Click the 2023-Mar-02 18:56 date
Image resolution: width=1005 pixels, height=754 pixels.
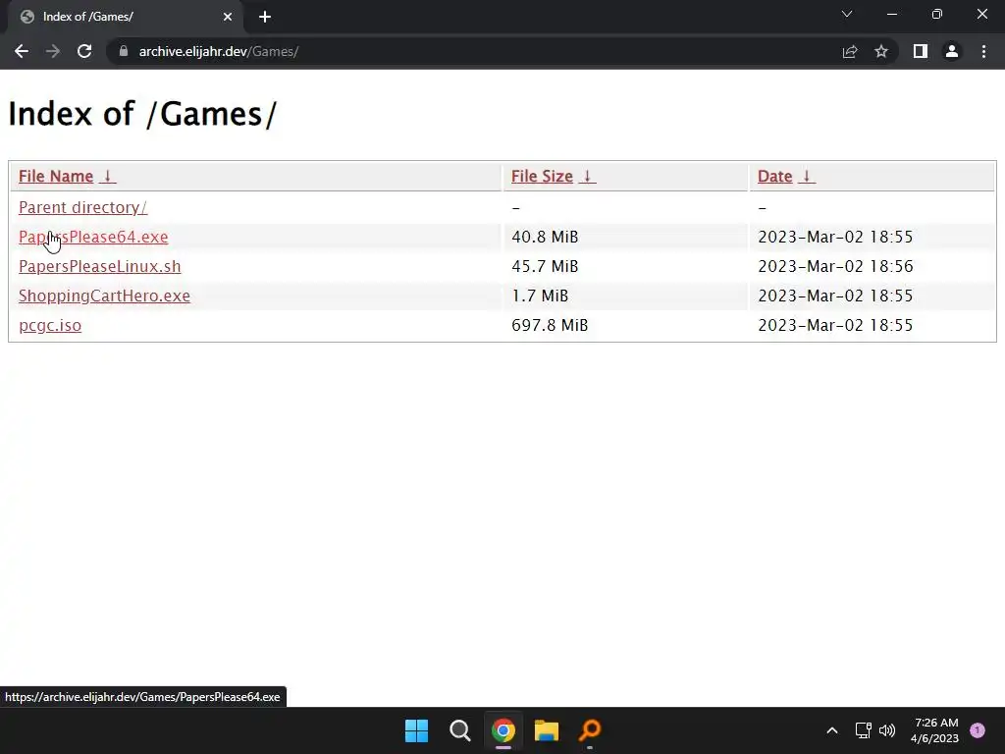[x=835, y=266]
